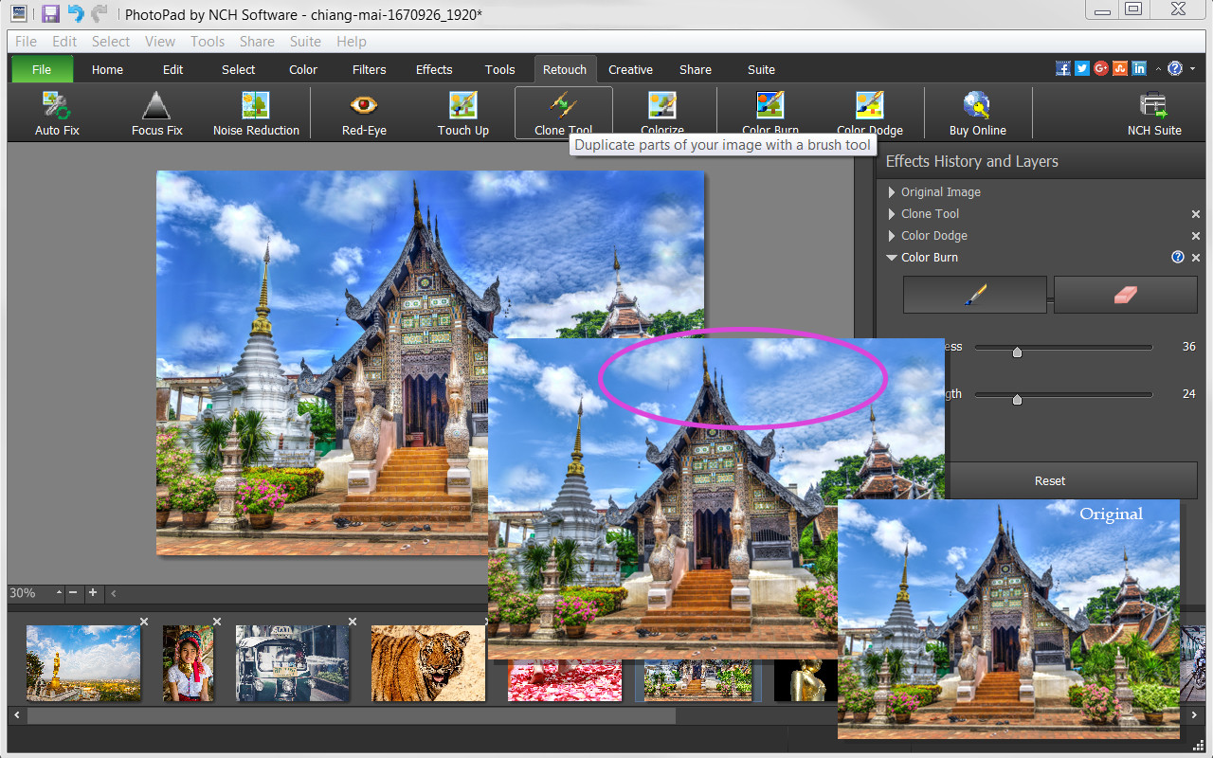Click the Reset button
The image size is (1213, 758).
pyautogui.click(x=1049, y=480)
